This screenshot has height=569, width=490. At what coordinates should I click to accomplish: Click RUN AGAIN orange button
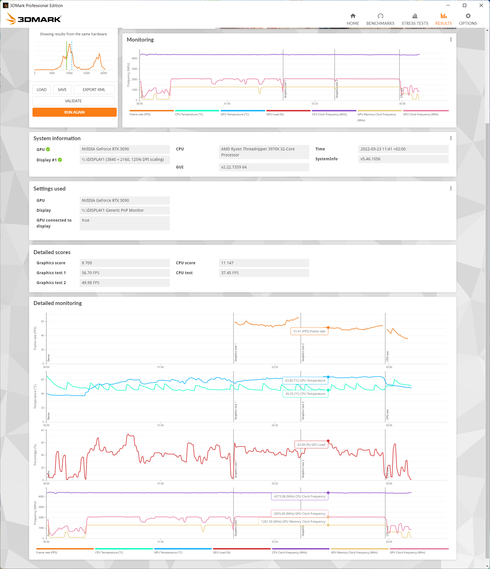click(x=74, y=112)
